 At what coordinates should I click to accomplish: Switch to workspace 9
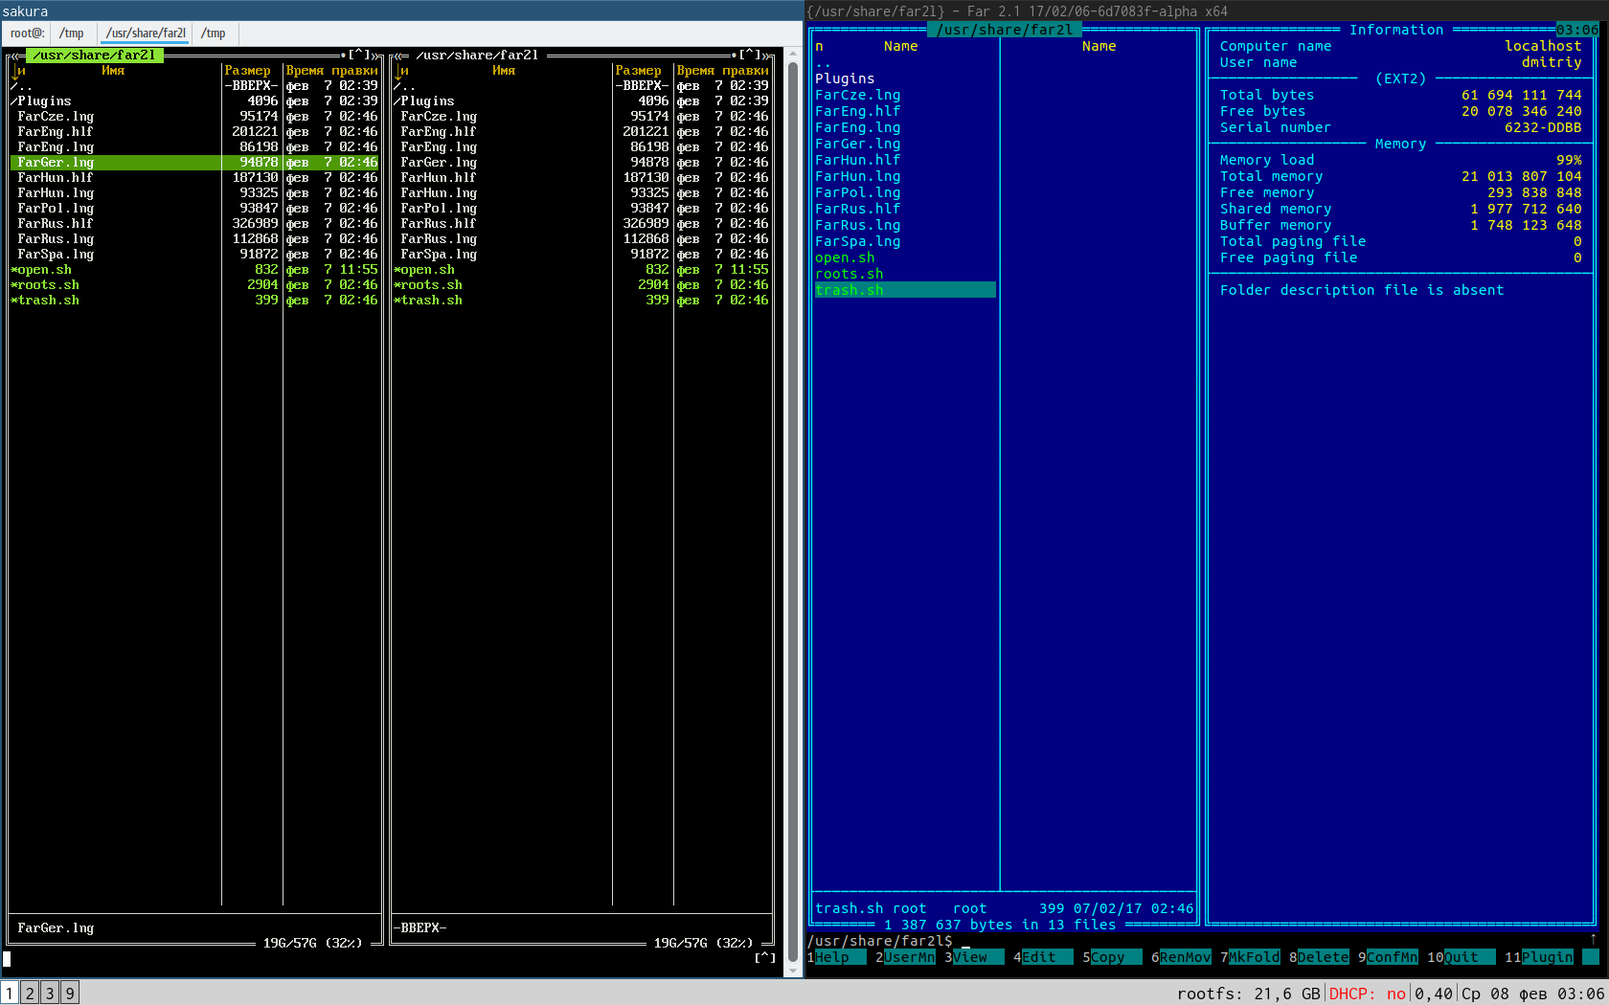point(70,993)
